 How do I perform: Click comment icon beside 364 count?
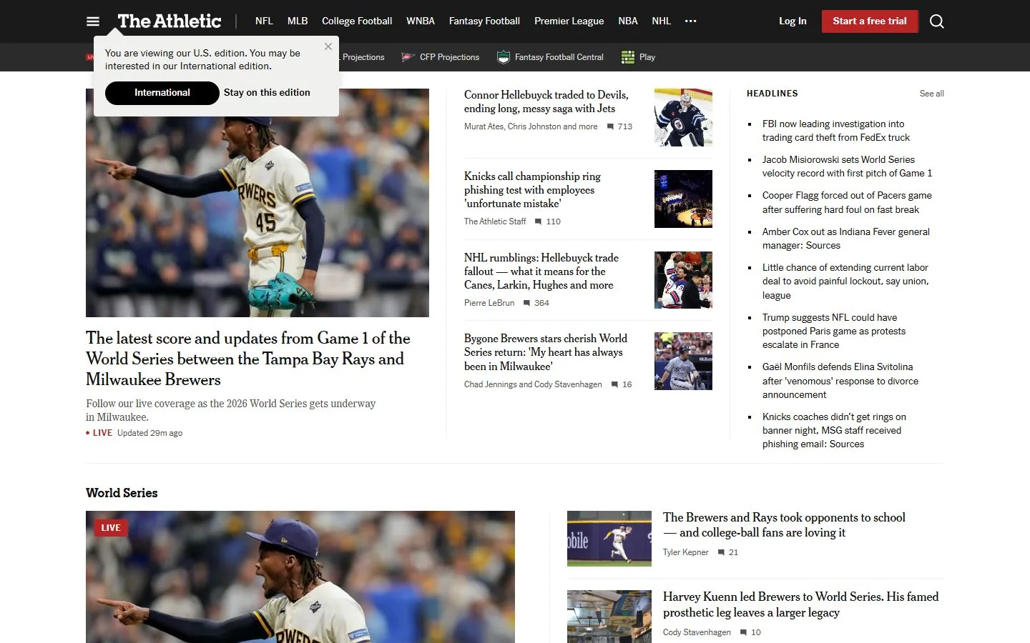click(527, 303)
